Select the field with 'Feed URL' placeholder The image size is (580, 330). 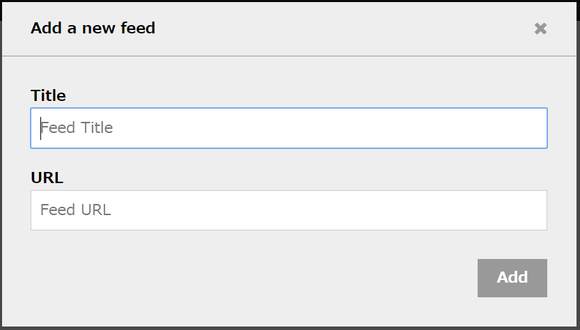click(x=288, y=210)
